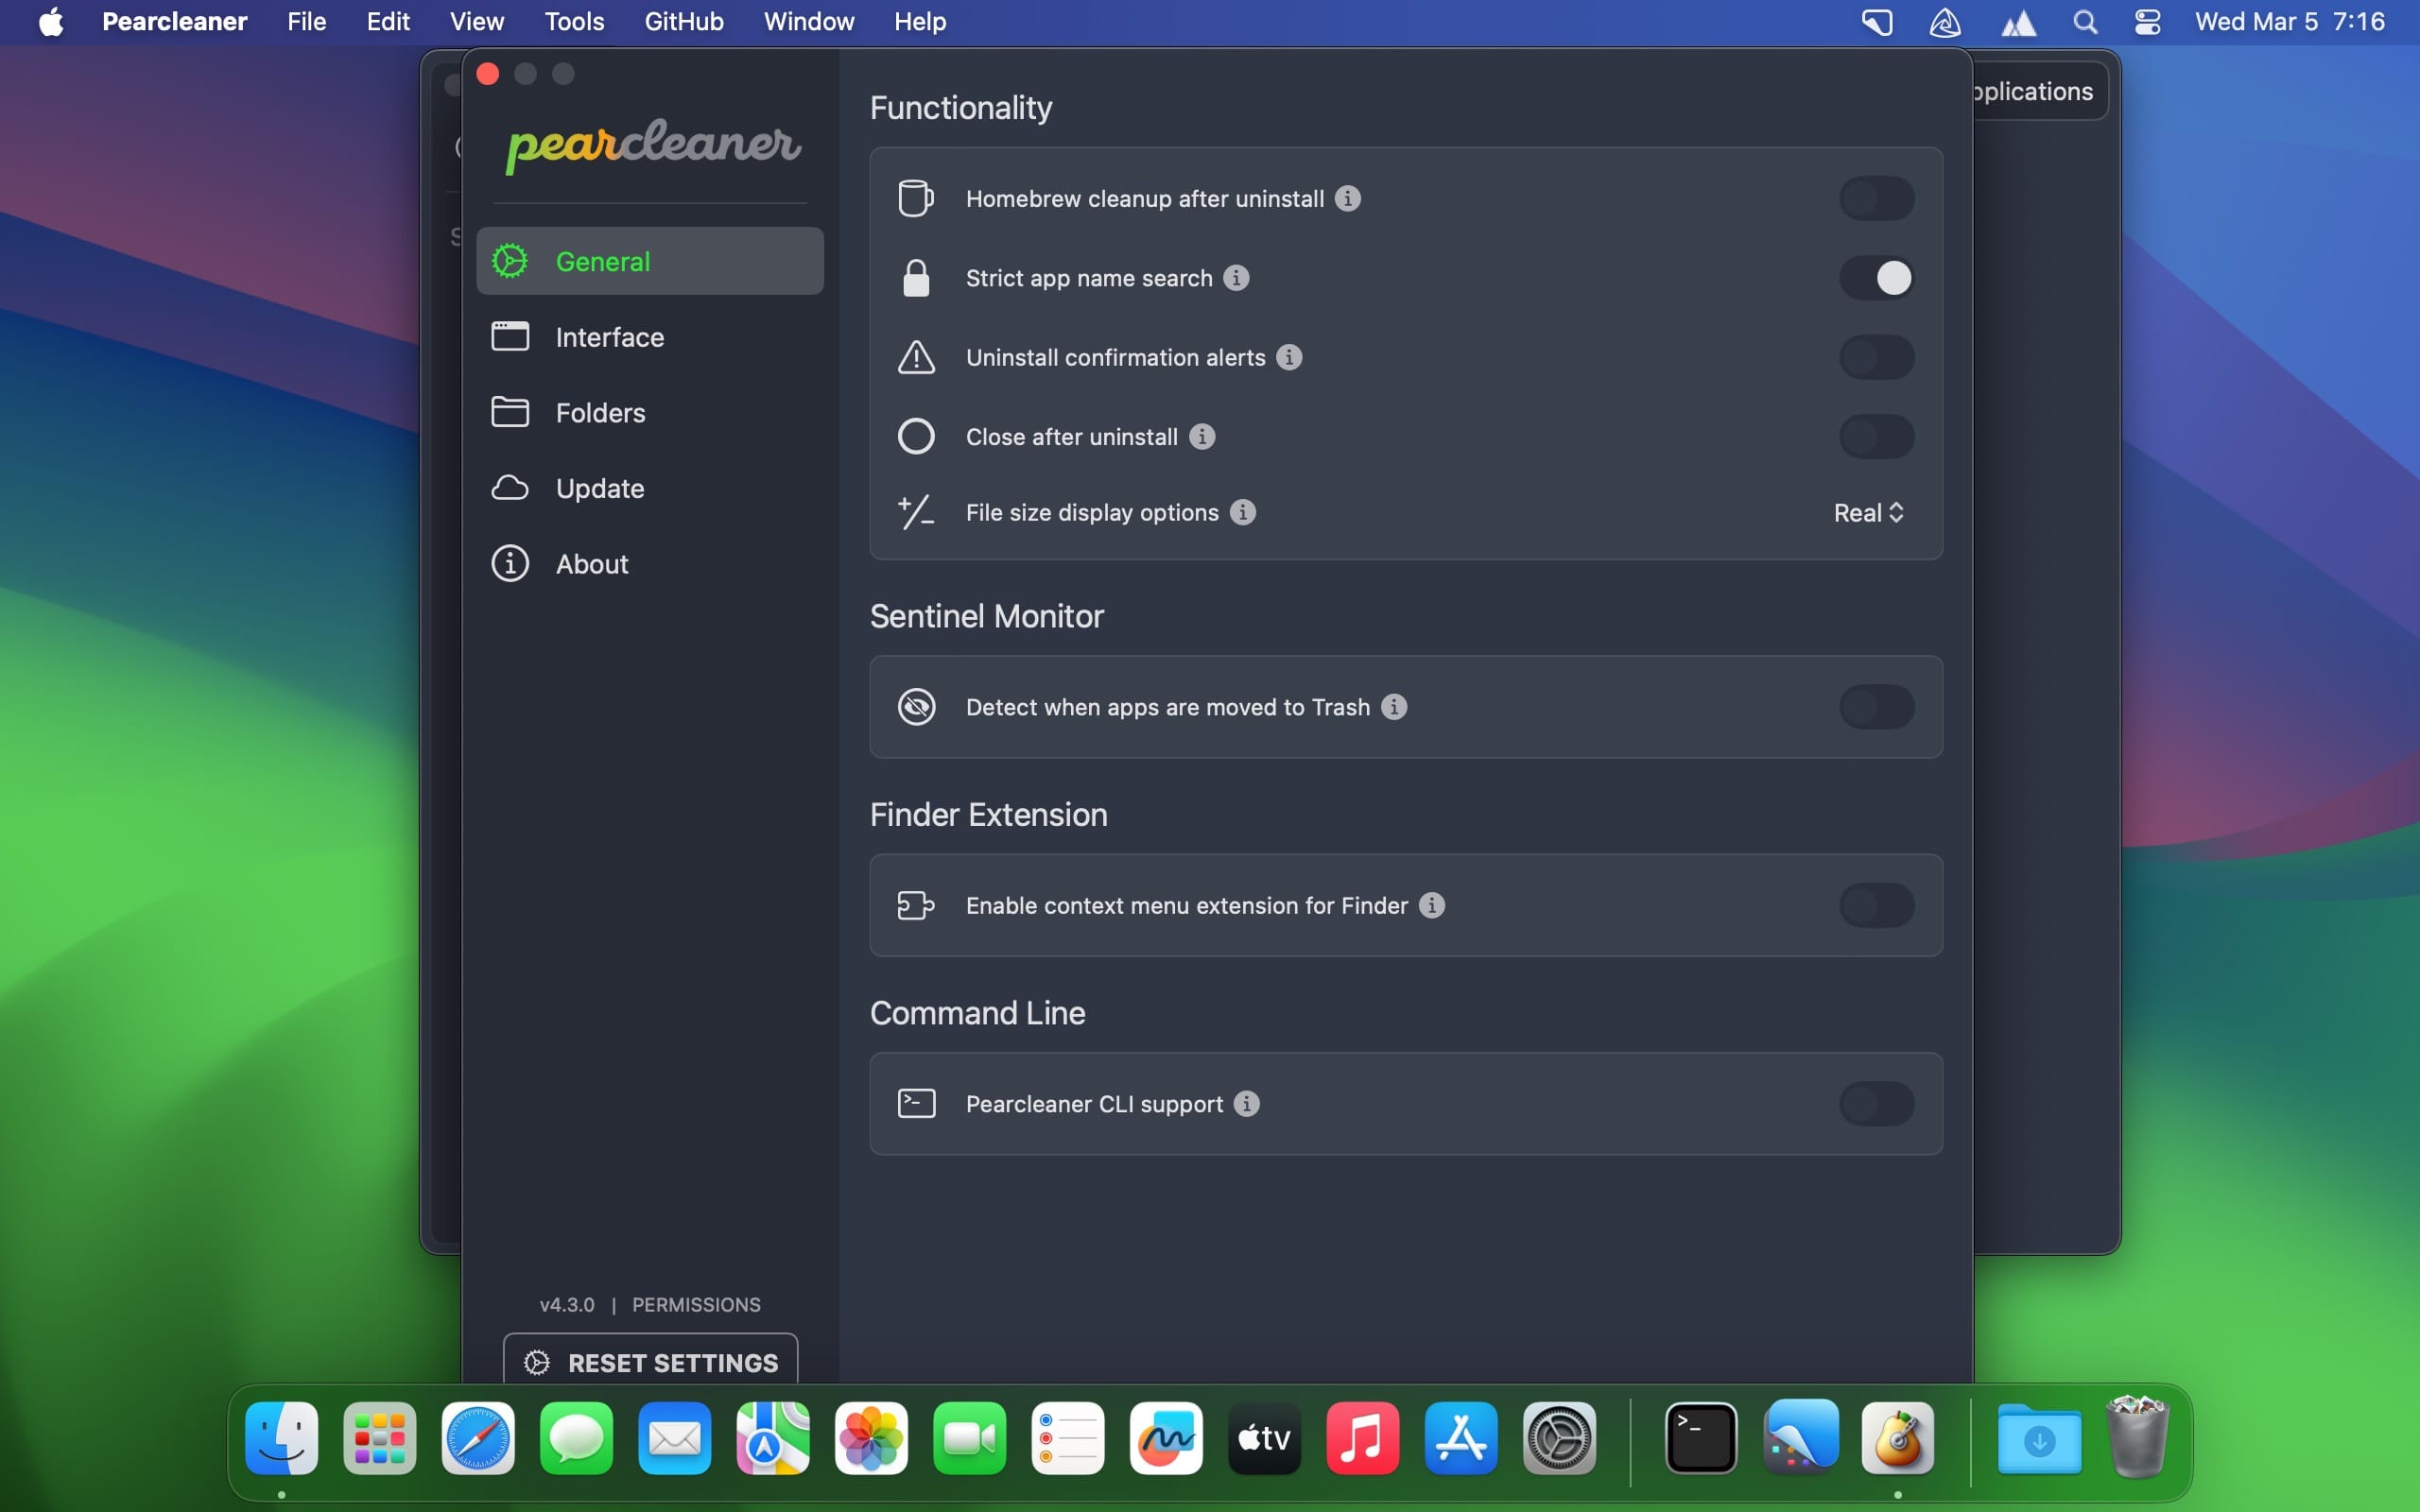Click info icon next to Homebrew cleanup
The image size is (2420, 1512).
point(1347,198)
